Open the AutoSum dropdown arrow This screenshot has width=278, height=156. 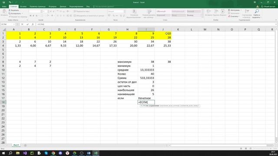241,10
